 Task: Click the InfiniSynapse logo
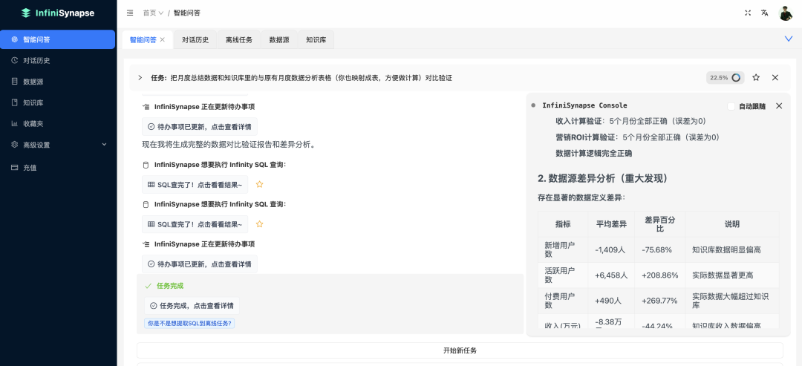pos(58,13)
